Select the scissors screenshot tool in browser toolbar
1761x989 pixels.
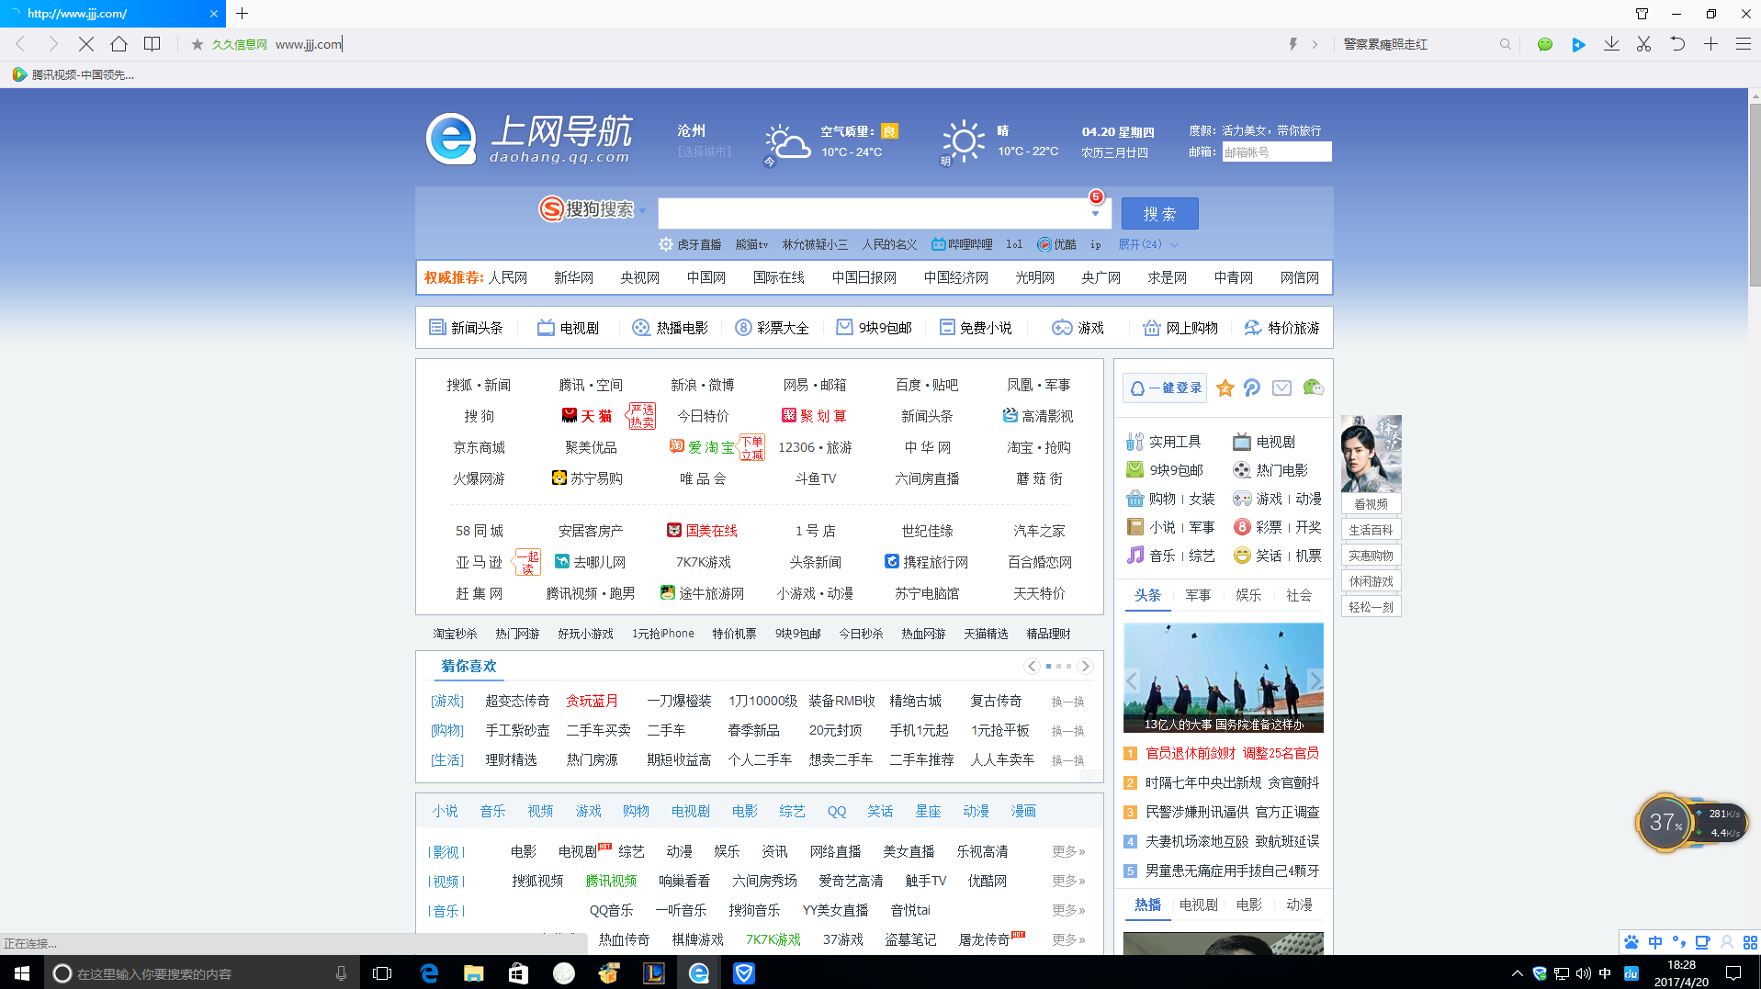[1642, 43]
